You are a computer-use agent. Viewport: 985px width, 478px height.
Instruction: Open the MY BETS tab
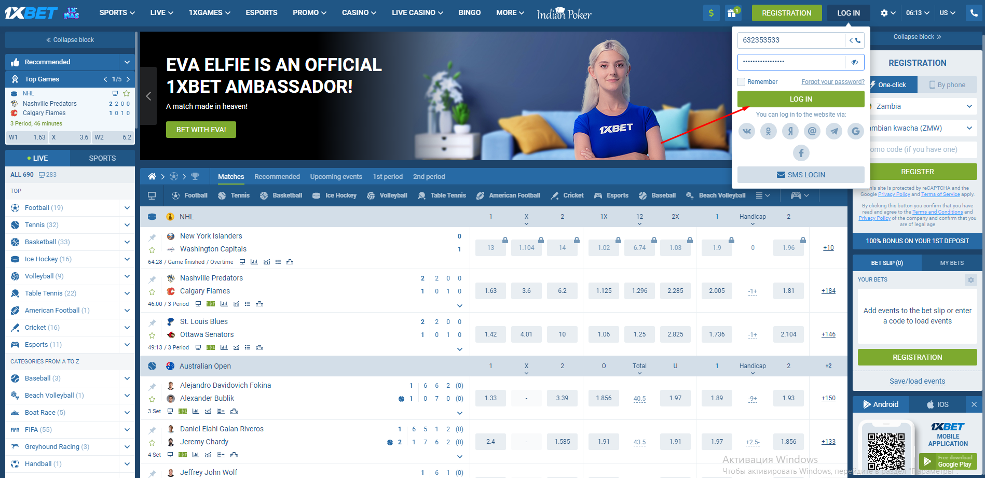(x=952, y=263)
